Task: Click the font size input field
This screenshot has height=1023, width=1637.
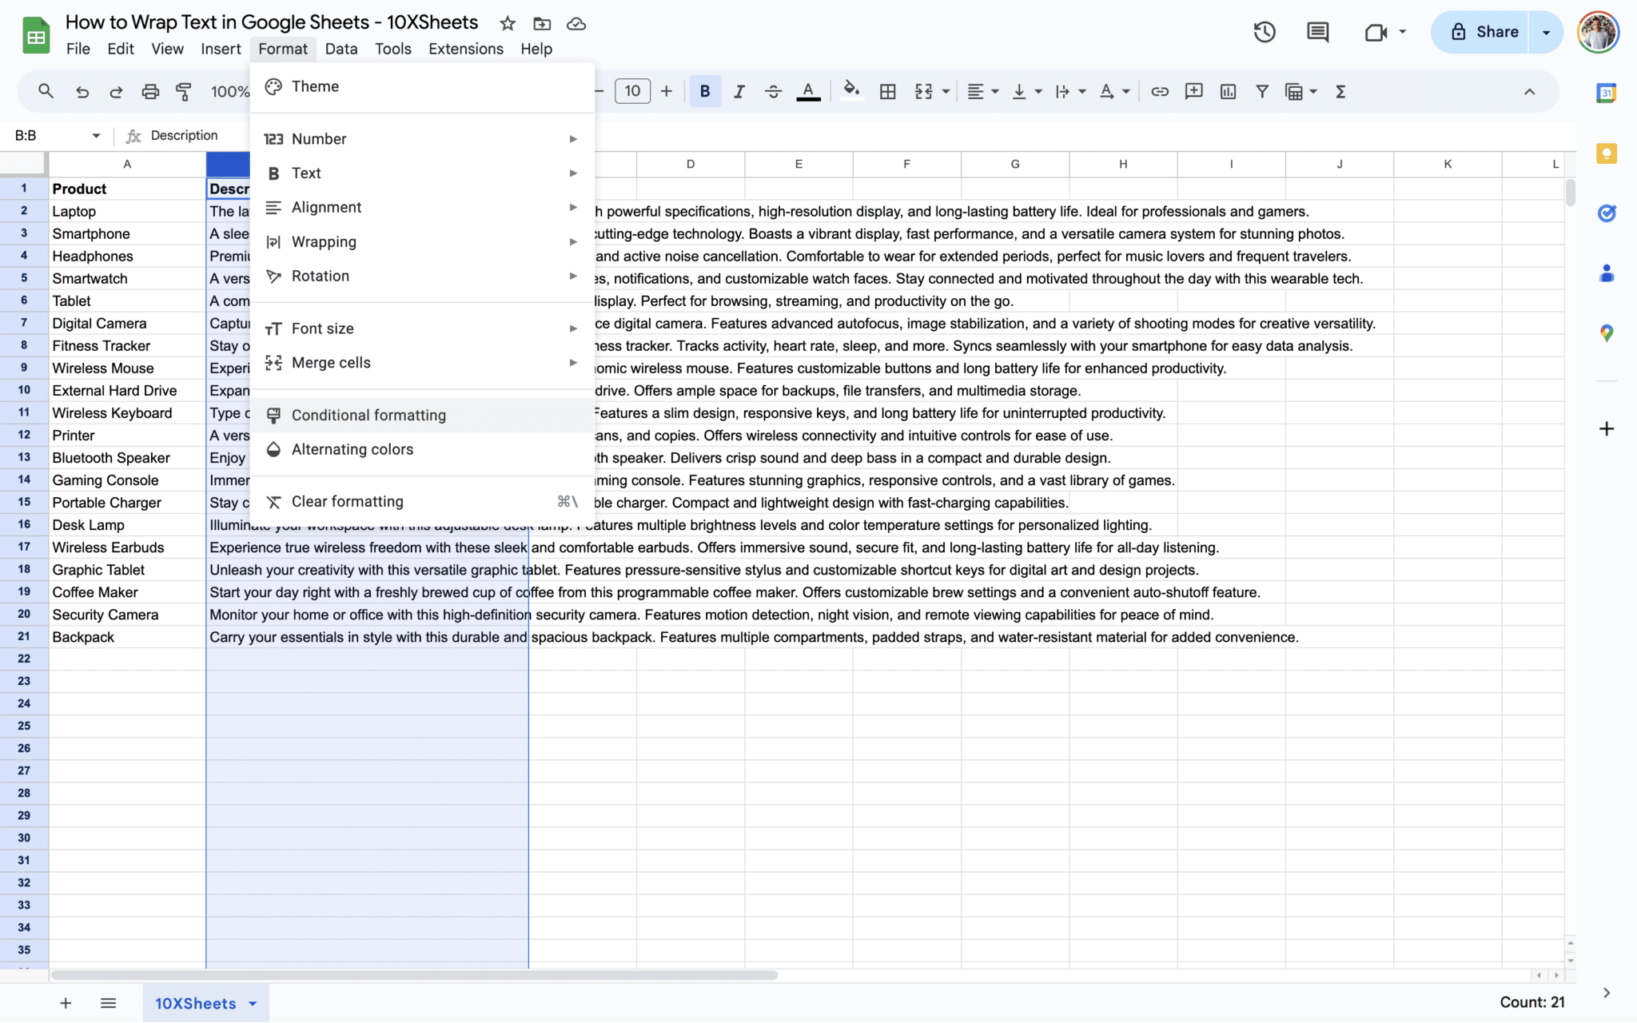Action: [631, 92]
